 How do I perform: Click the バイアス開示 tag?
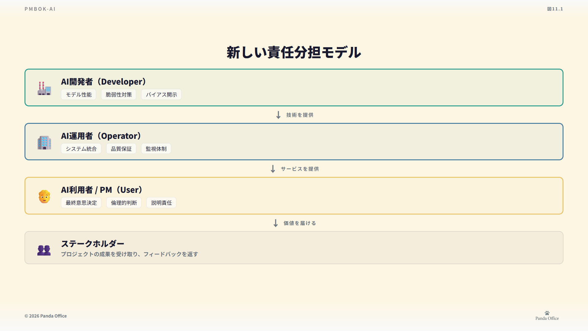(161, 95)
